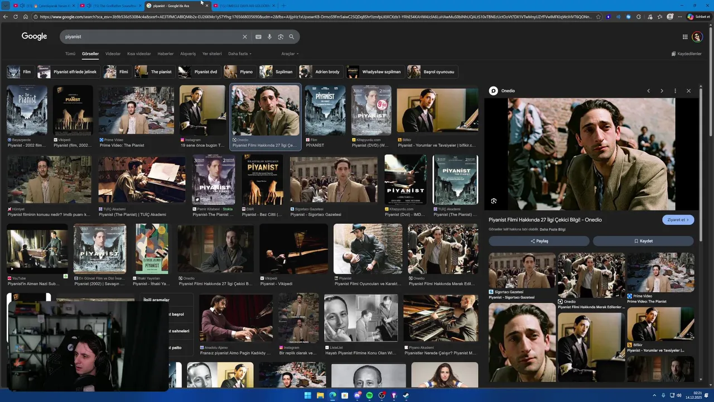Open Microsoft Store from the taskbar
The height and width of the screenshot is (402, 714).
(x=345, y=396)
